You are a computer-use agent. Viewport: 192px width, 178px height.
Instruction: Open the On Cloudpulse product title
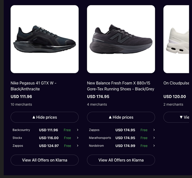(176, 83)
